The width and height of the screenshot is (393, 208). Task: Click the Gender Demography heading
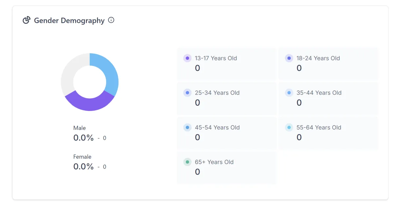tap(69, 21)
